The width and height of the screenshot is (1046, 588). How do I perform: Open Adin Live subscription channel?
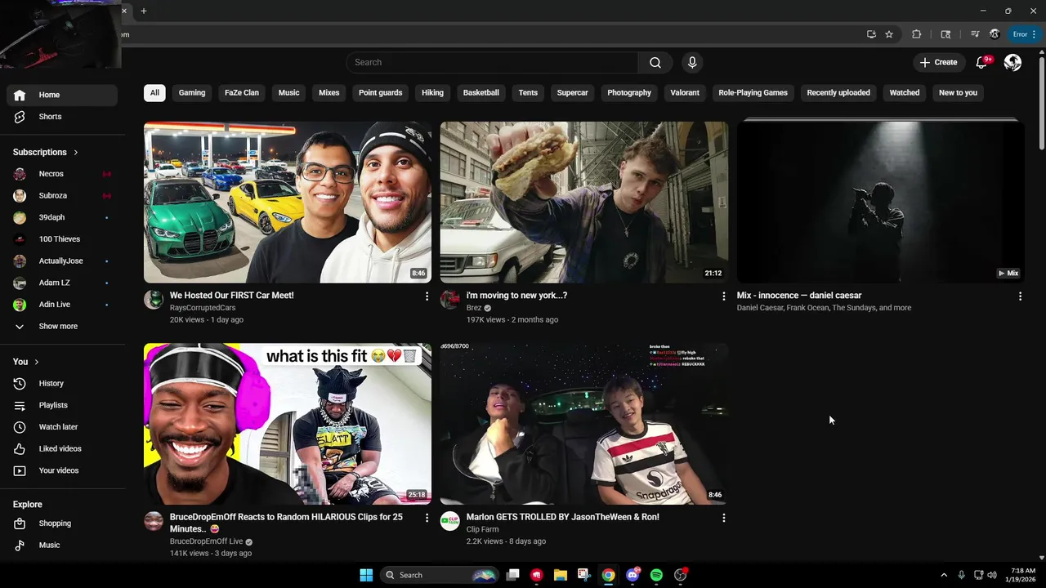coord(62,305)
